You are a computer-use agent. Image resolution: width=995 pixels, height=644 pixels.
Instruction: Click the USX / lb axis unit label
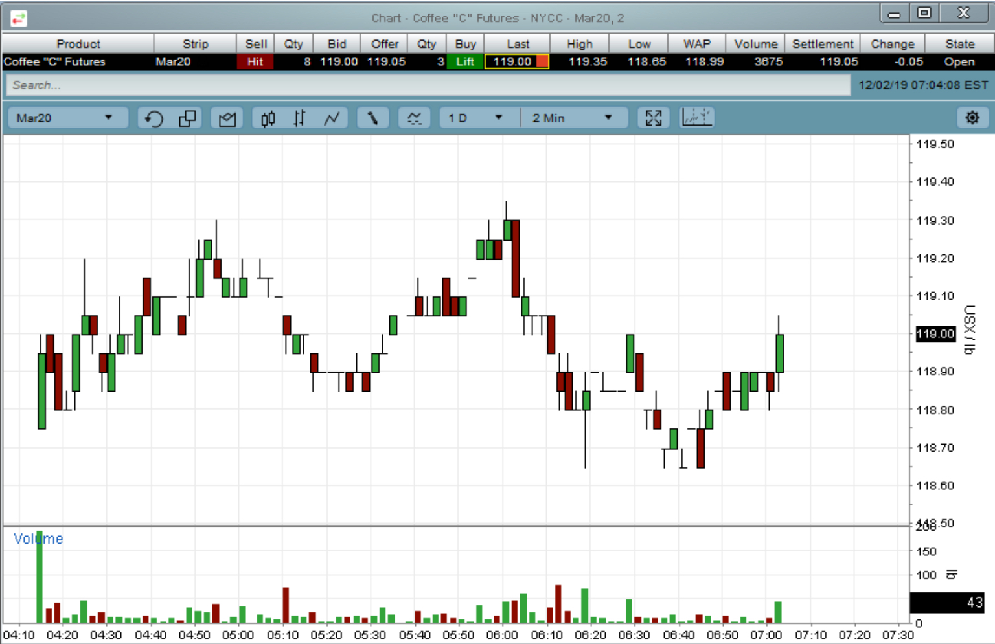click(969, 329)
